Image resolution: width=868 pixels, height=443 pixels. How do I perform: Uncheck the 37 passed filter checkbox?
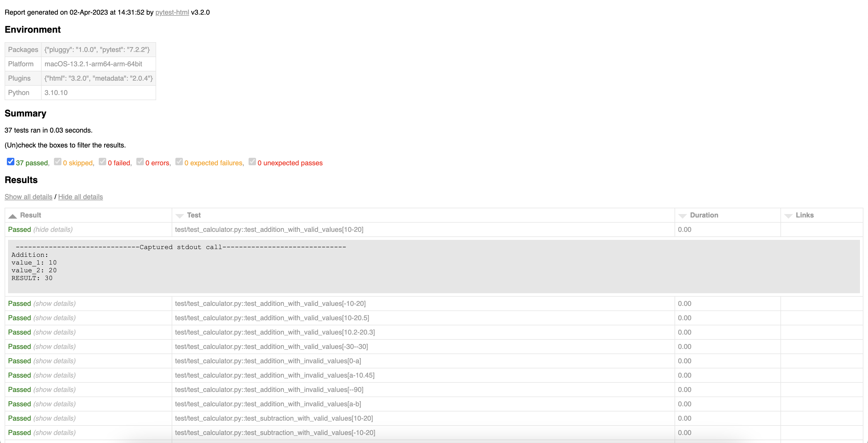point(10,162)
